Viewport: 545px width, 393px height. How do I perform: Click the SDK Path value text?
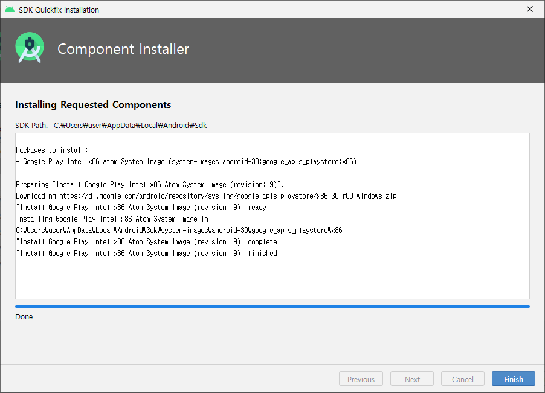tap(130, 126)
